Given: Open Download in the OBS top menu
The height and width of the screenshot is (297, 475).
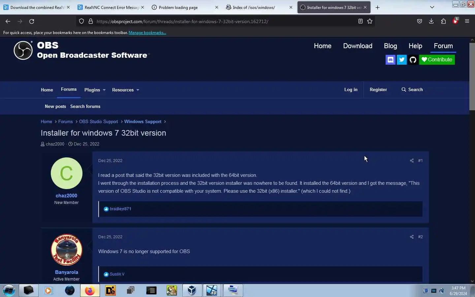Looking at the screenshot, I should tap(358, 46).
